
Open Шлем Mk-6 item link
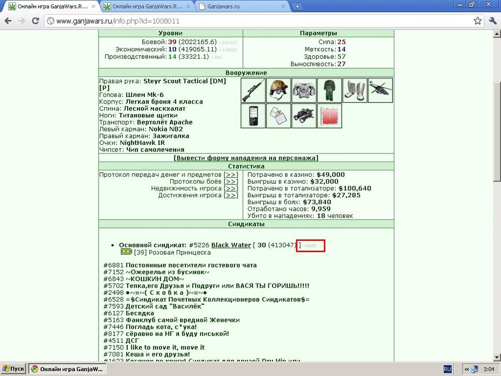(144, 95)
